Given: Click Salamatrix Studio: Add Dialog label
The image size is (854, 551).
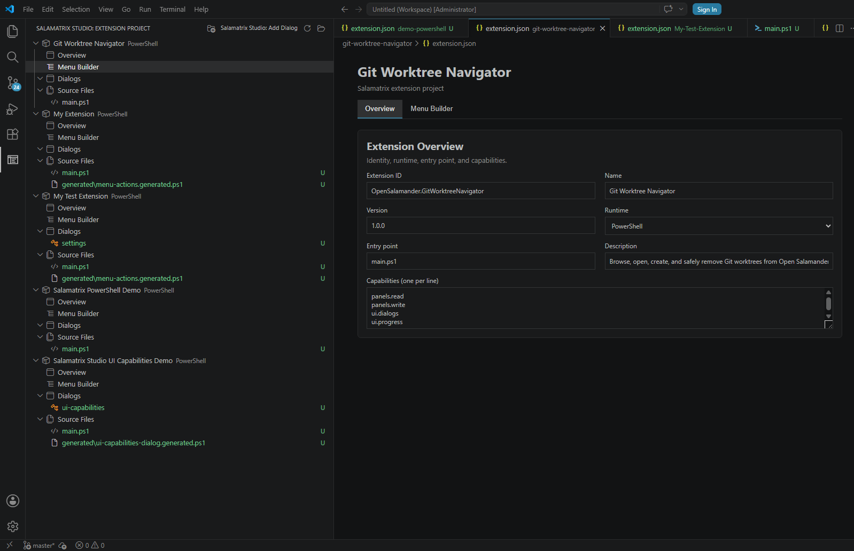Looking at the screenshot, I should 259,28.
